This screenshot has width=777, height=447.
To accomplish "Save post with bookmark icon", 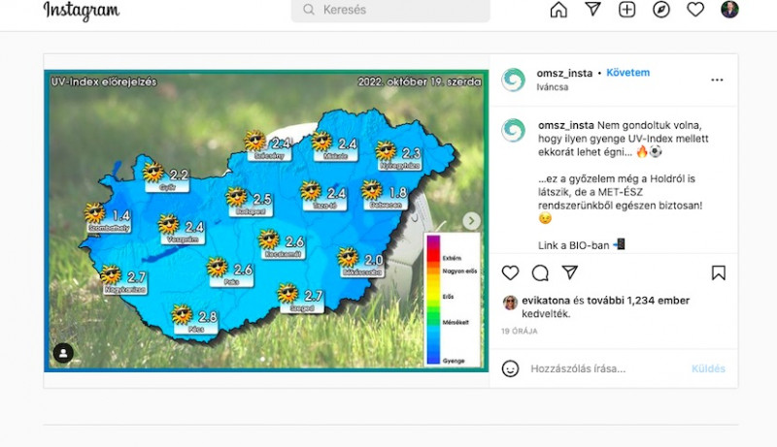I will [x=718, y=272].
